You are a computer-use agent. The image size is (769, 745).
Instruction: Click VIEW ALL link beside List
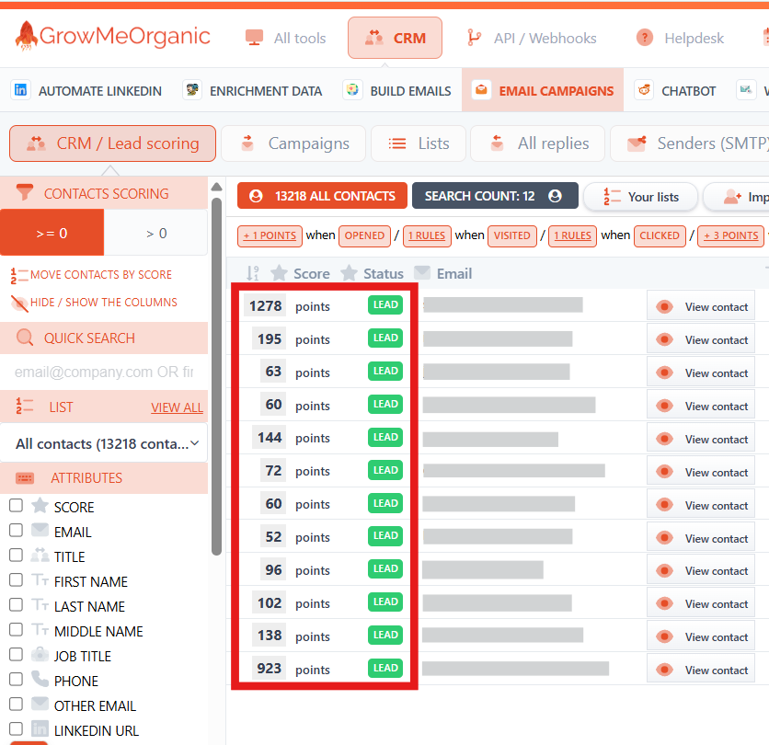point(177,407)
